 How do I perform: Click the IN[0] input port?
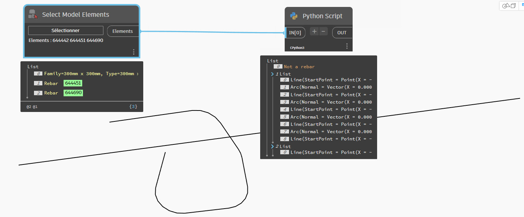click(295, 32)
